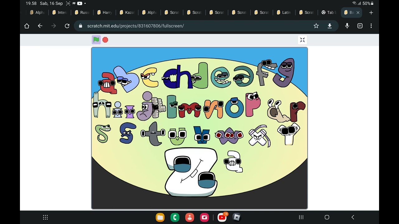
Task: Open YouTube app with 18 badge
Action: (x=222, y=217)
